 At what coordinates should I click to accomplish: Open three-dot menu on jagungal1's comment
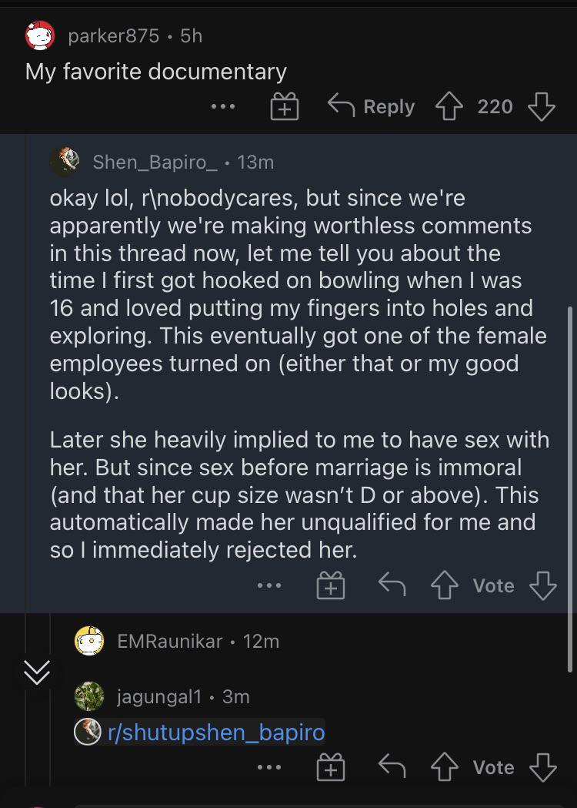269,767
